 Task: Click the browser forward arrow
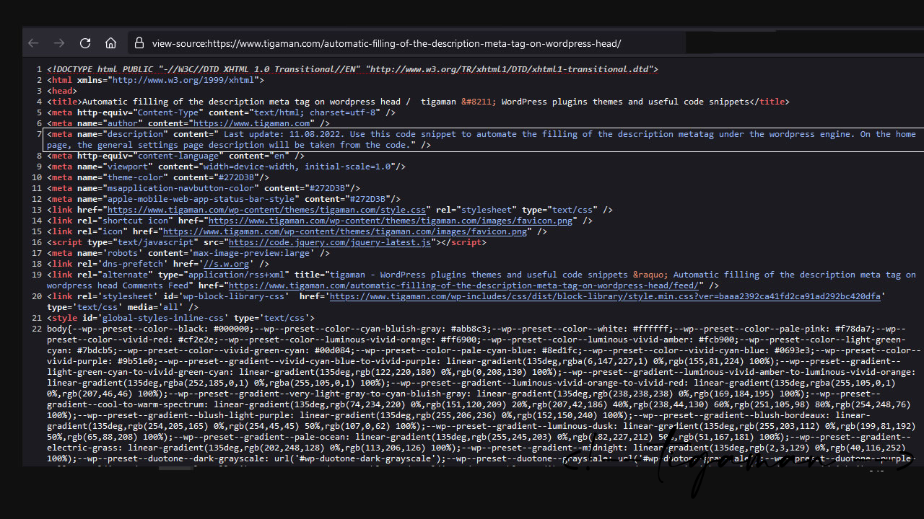point(59,43)
